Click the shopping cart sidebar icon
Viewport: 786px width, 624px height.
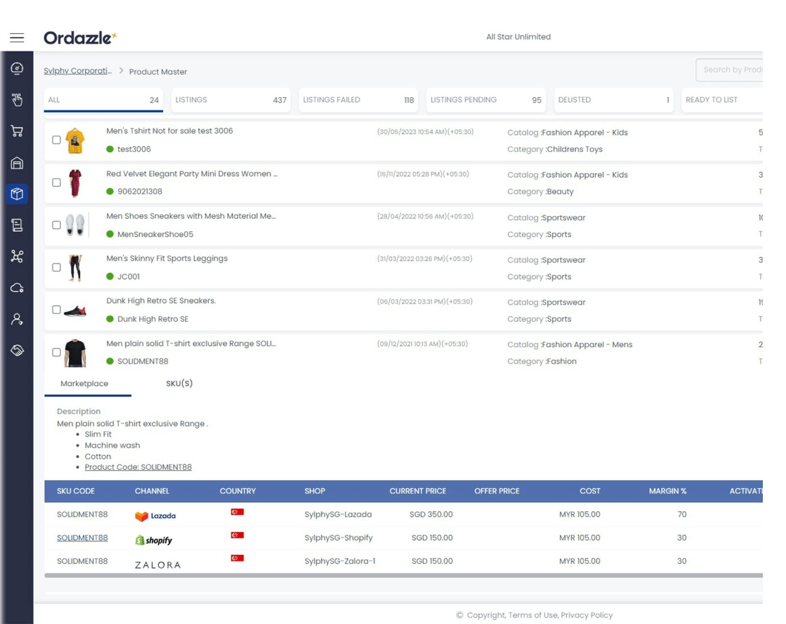pyautogui.click(x=17, y=131)
